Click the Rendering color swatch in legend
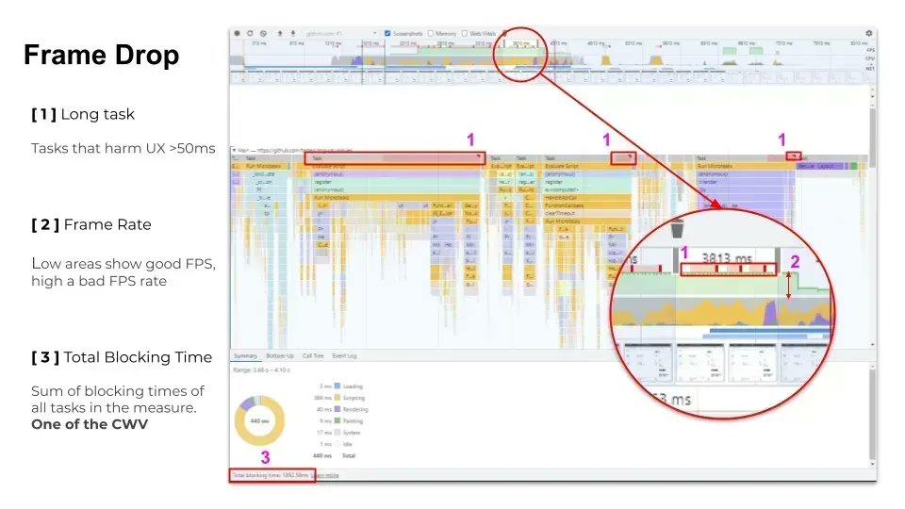Screen dimensions: 905x509 [x=337, y=409]
